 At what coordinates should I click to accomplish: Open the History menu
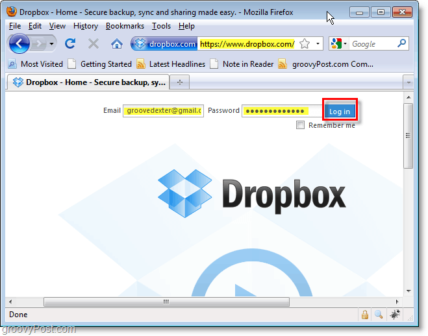(x=86, y=26)
